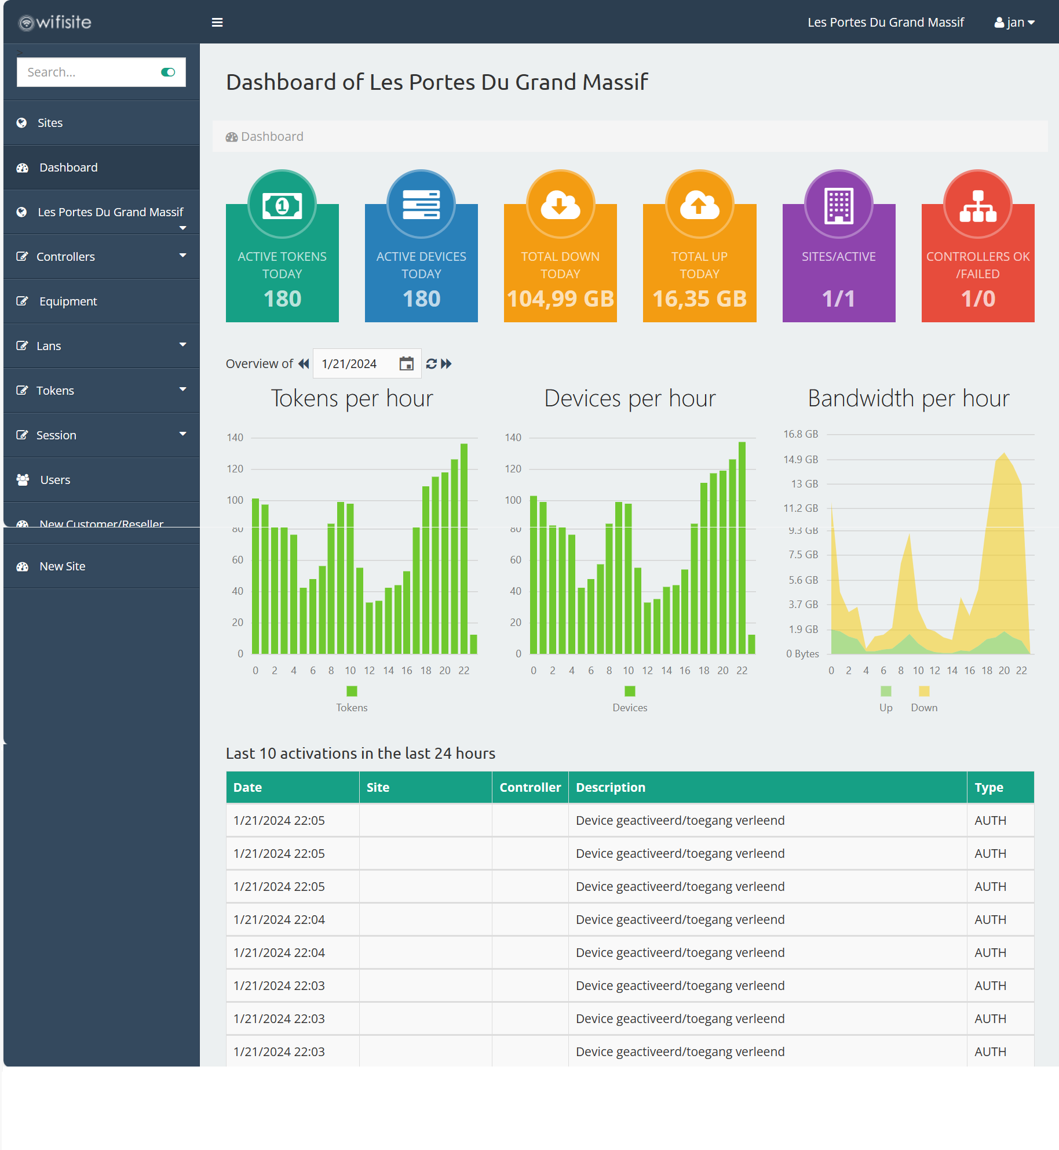The width and height of the screenshot is (1059, 1150).
Task: Open the calendar date picker icon
Action: coord(407,364)
